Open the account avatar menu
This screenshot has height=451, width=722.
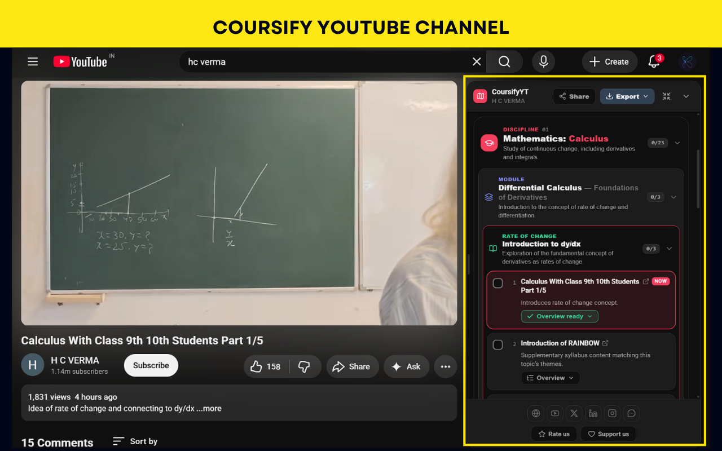click(687, 61)
